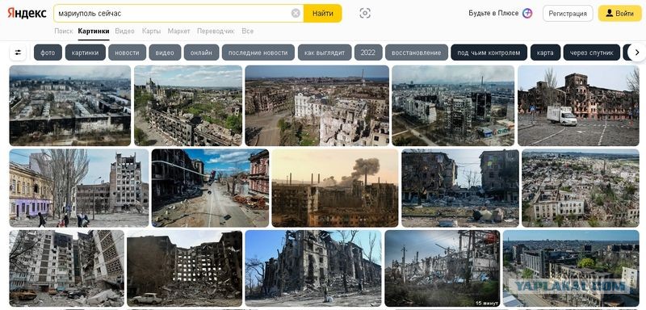Open thumbnail with smoke plume at sunset
This screenshot has height=310, width=646.
335,188
